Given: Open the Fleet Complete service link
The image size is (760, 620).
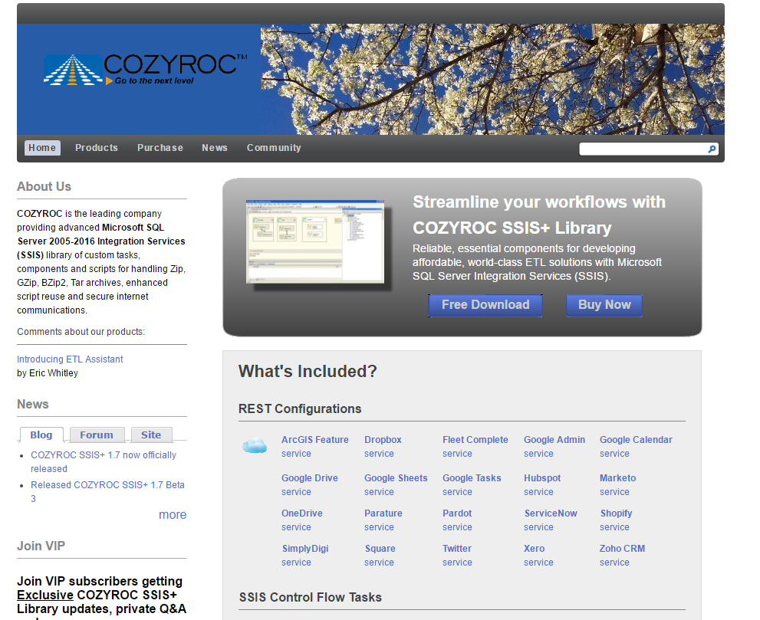Looking at the screenshot, I should click(x=475, y=447).
